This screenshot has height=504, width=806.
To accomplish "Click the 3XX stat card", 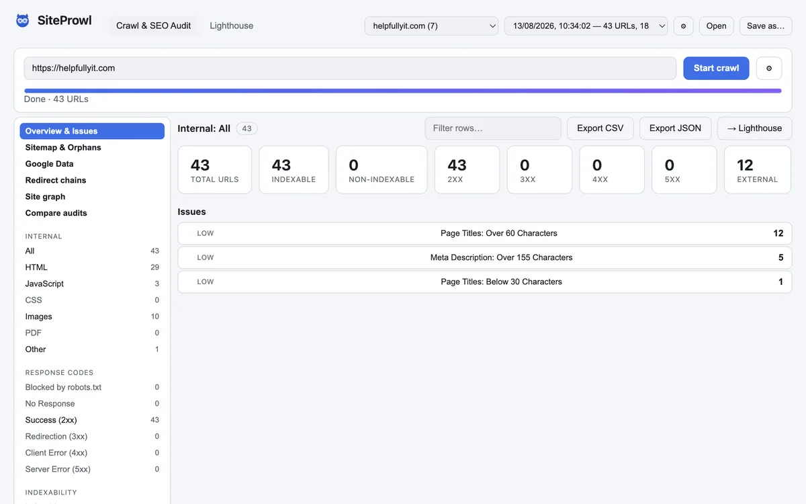I will (539, 170).
